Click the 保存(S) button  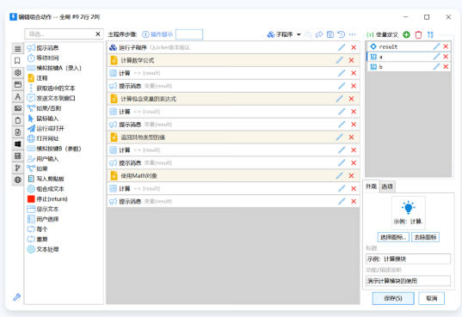coord(393,298)
